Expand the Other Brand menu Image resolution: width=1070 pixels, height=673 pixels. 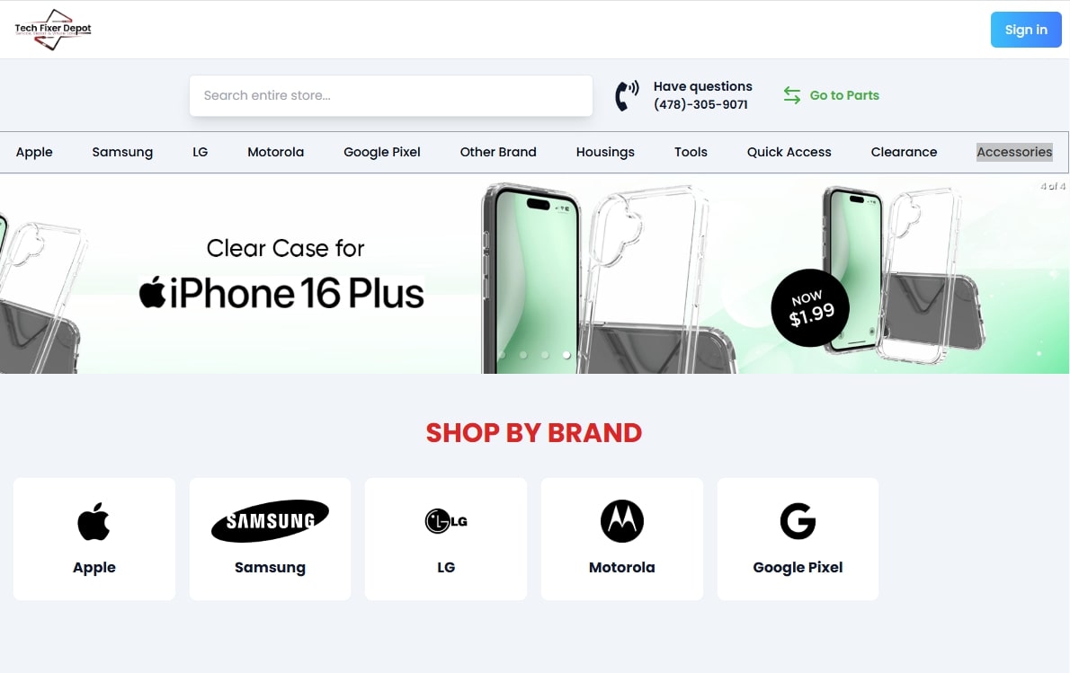click(x=498, y=152)
